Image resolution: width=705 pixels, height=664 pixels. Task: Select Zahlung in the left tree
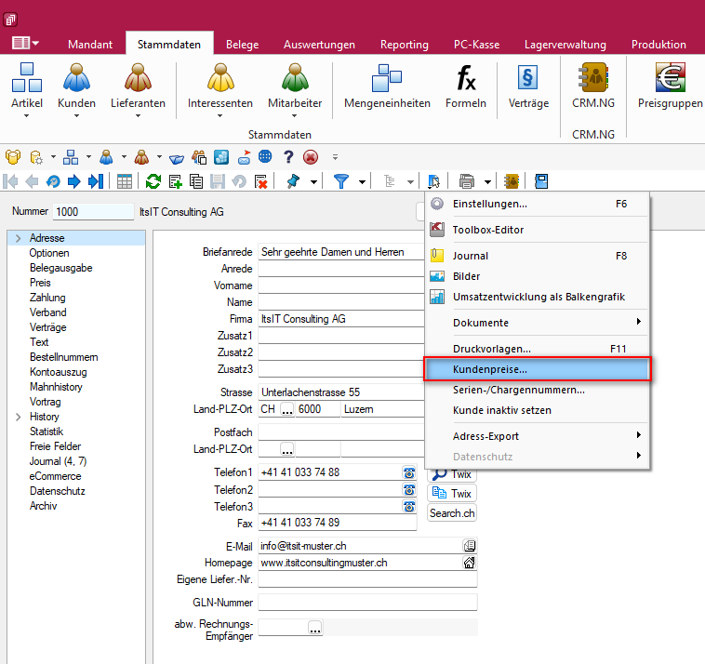click(47, 298)
